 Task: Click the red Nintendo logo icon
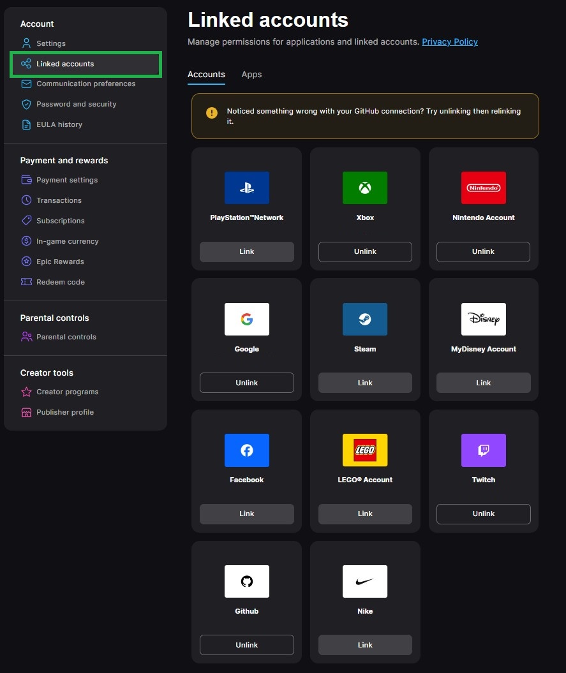pos(483,188)
